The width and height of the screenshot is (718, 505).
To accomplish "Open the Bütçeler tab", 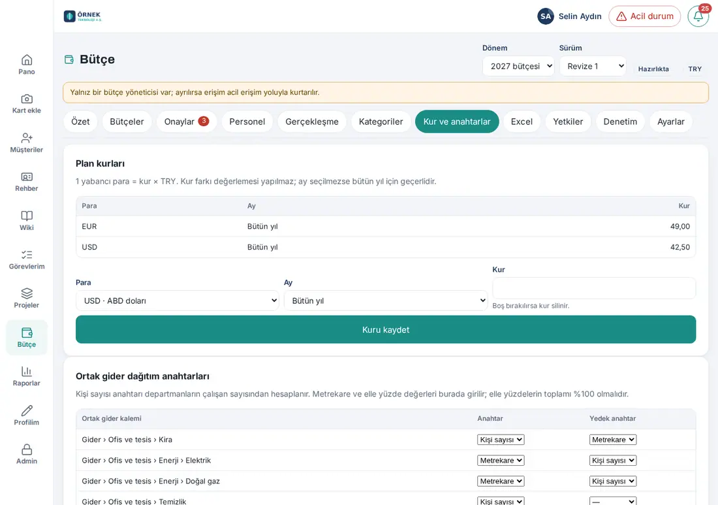I will (127, 122).
